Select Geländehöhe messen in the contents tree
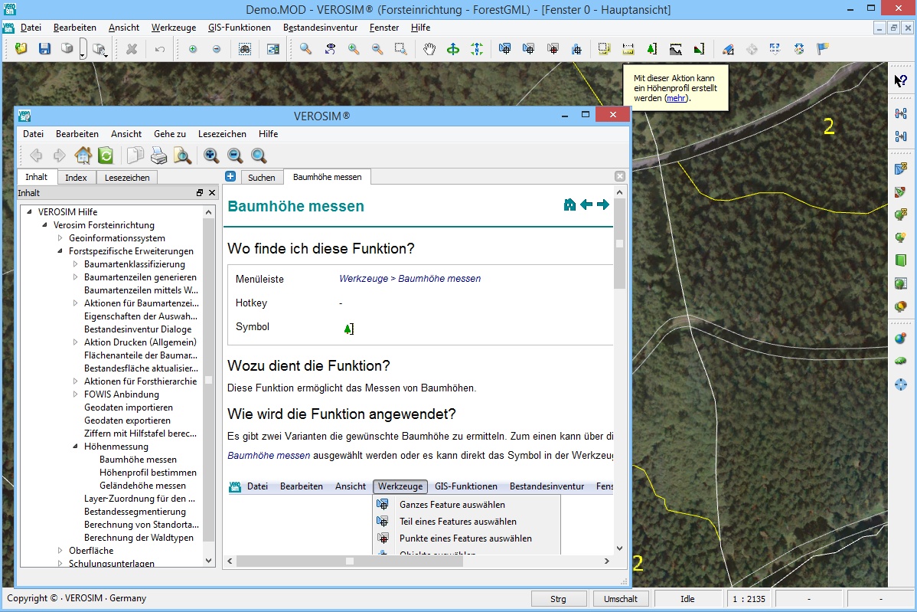This screenshot has width=917, height=612. (142, 486)
